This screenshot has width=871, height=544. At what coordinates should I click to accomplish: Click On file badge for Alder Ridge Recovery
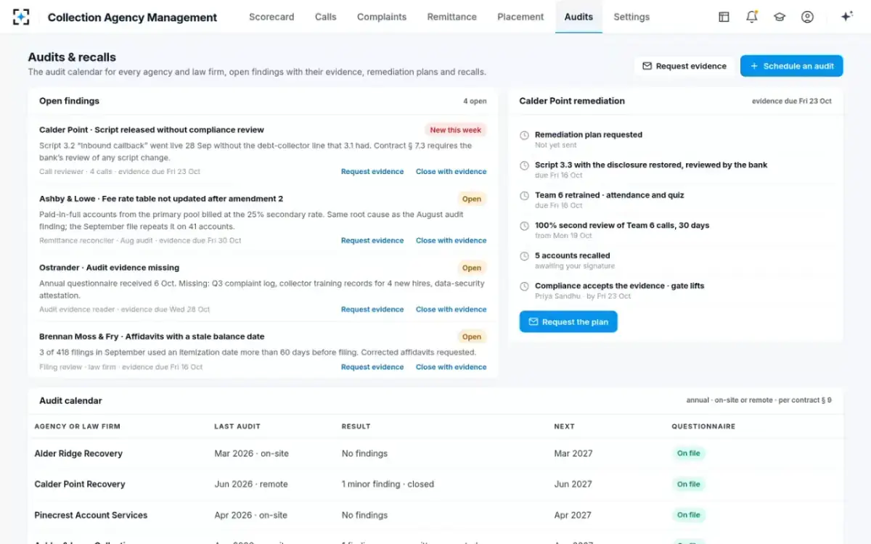tap(689, 453)
